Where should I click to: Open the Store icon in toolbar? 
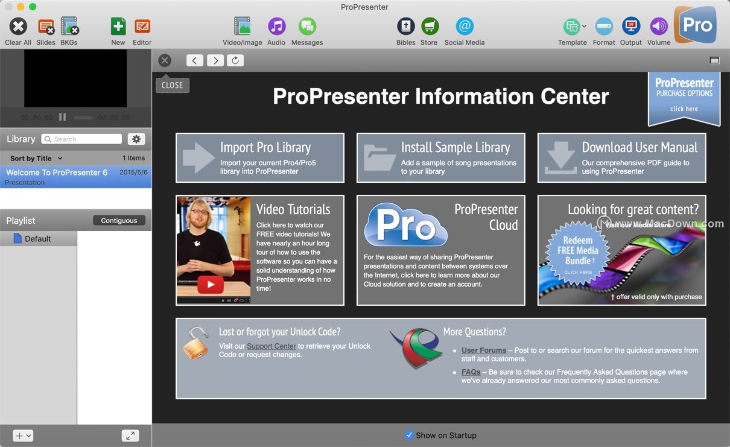pyautogui.click(x=430, y=27)
